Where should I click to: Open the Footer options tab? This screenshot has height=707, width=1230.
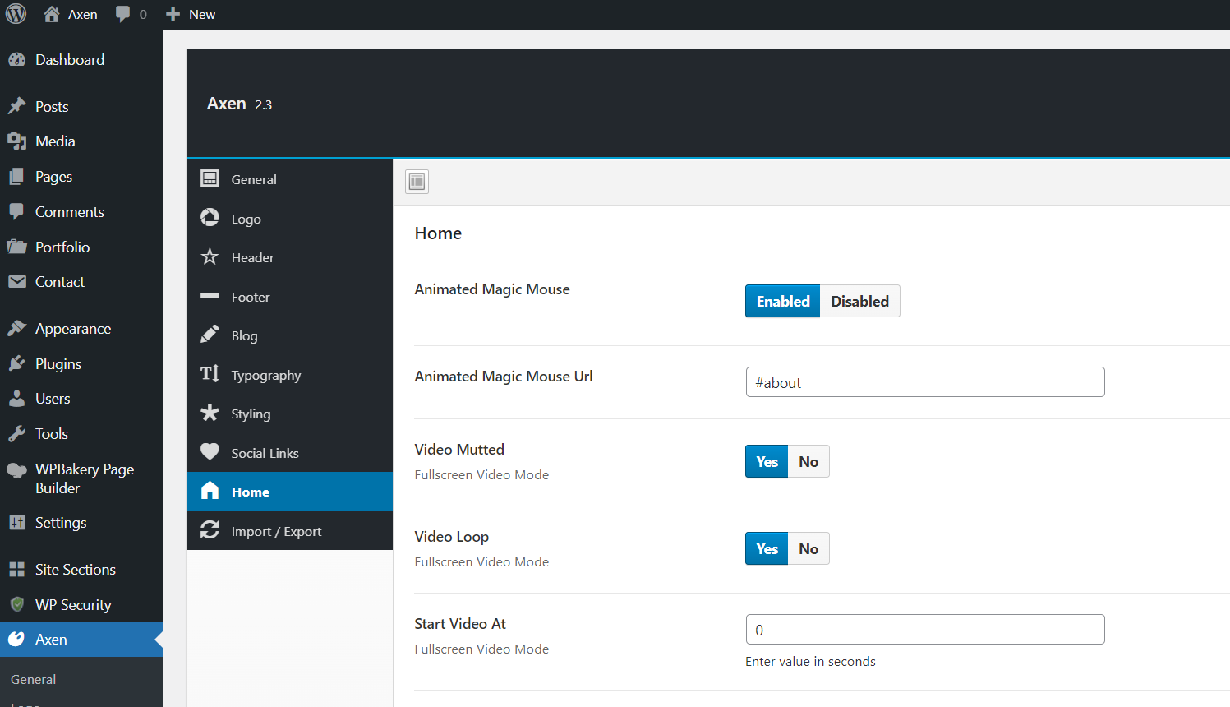pos(289,297)
